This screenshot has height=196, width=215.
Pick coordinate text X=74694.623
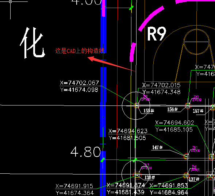tap(128, 131)
